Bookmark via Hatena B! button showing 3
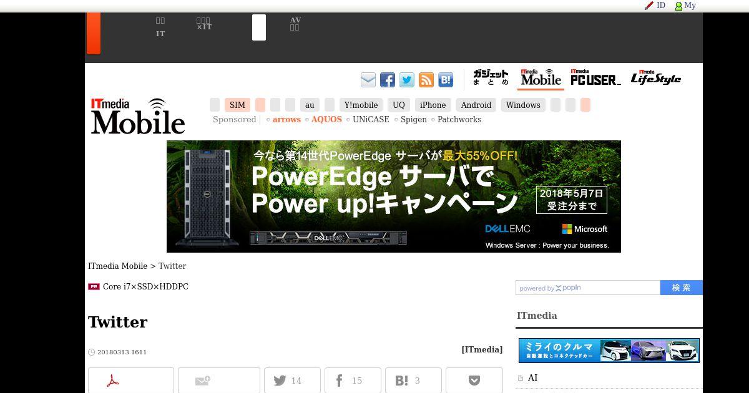 click(413, 381)
